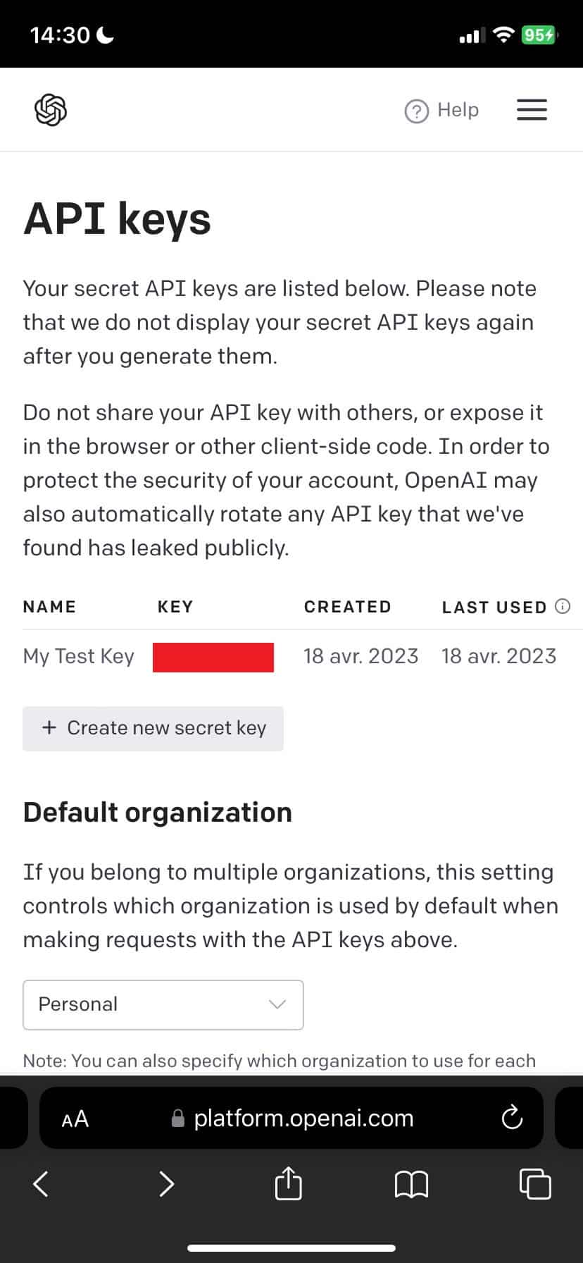Open the AA reader options menu
The image size is (583, 1263).
point(75,1119)
